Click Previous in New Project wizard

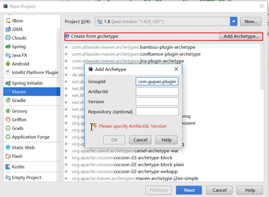click(158, 190)
